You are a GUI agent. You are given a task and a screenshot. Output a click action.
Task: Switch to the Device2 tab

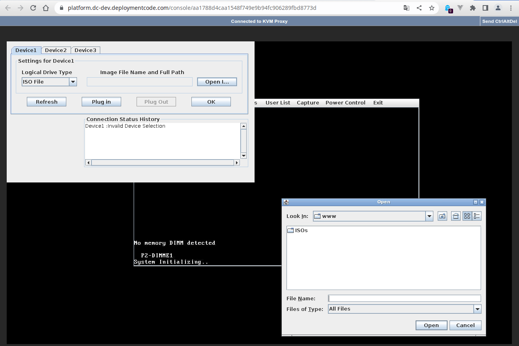56,50
